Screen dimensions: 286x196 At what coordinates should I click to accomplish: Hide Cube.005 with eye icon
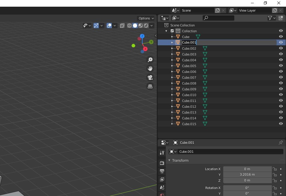[281, 66]
